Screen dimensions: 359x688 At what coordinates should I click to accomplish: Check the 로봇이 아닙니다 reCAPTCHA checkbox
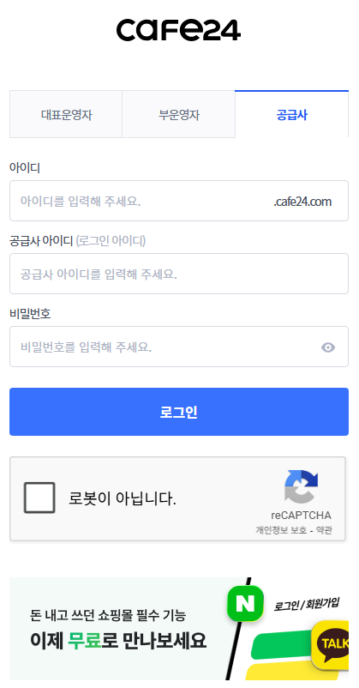coord(39,498)
